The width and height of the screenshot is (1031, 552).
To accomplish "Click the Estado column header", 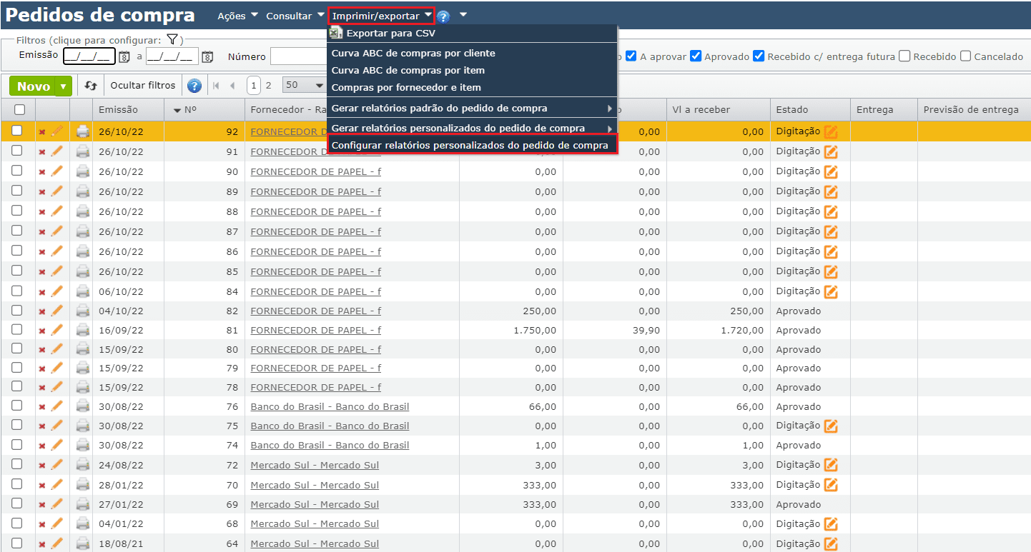I will pos(792,109).
